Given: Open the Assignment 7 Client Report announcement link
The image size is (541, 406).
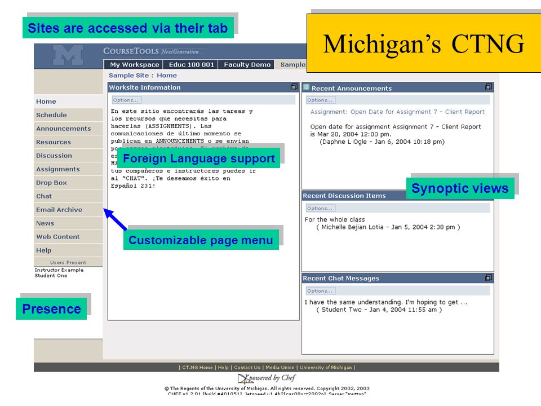Looking at the screenshot, I should click(x=397, y=112).
